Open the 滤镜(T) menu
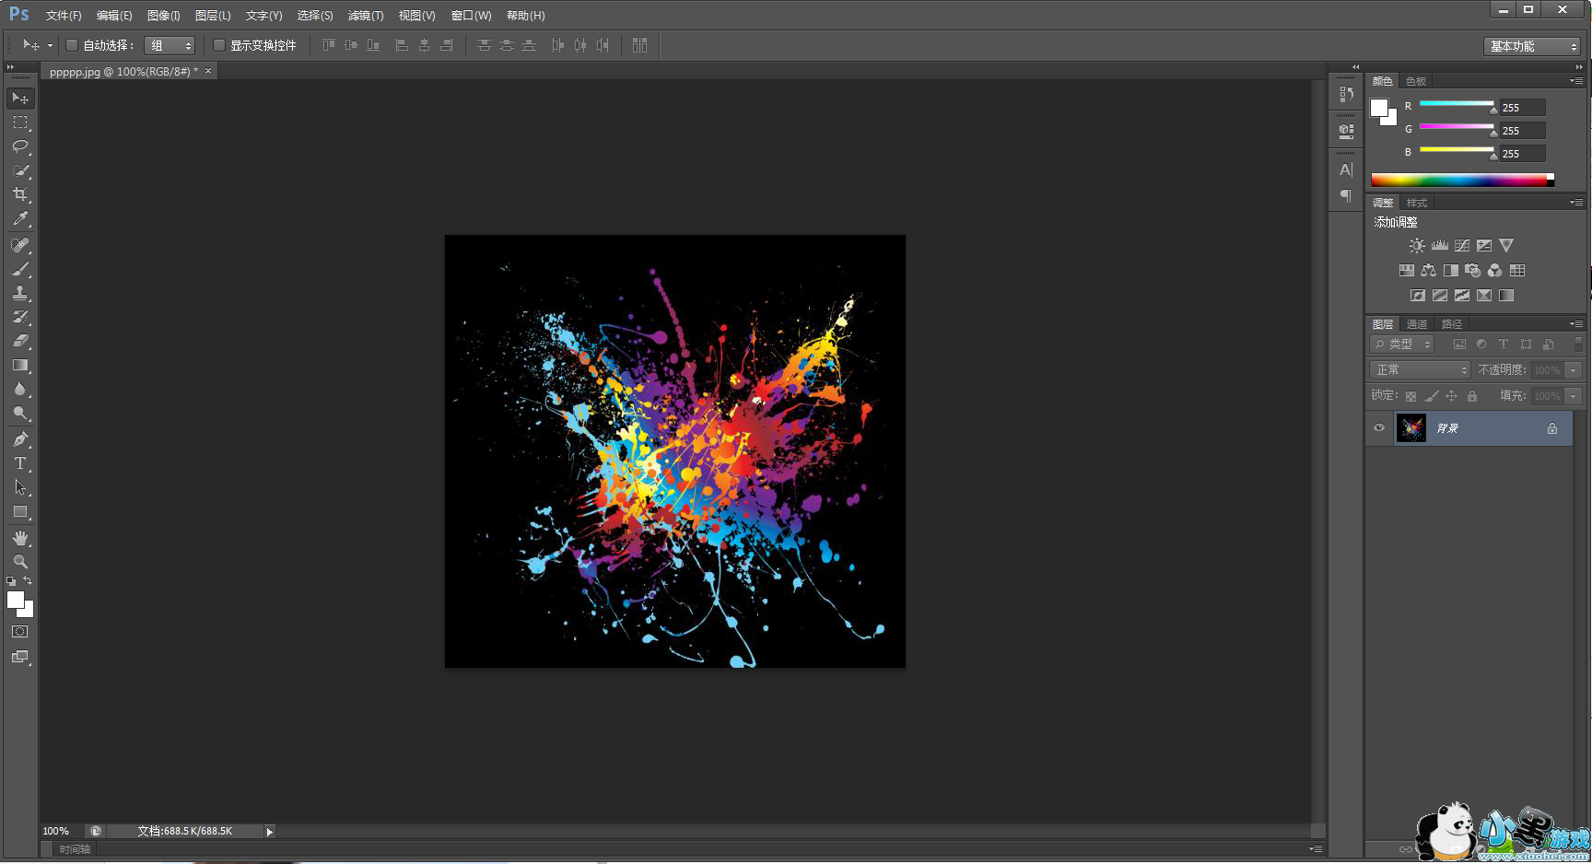Image resolution: width=1592 pixels, height=864 pixels. pos(366,16)
